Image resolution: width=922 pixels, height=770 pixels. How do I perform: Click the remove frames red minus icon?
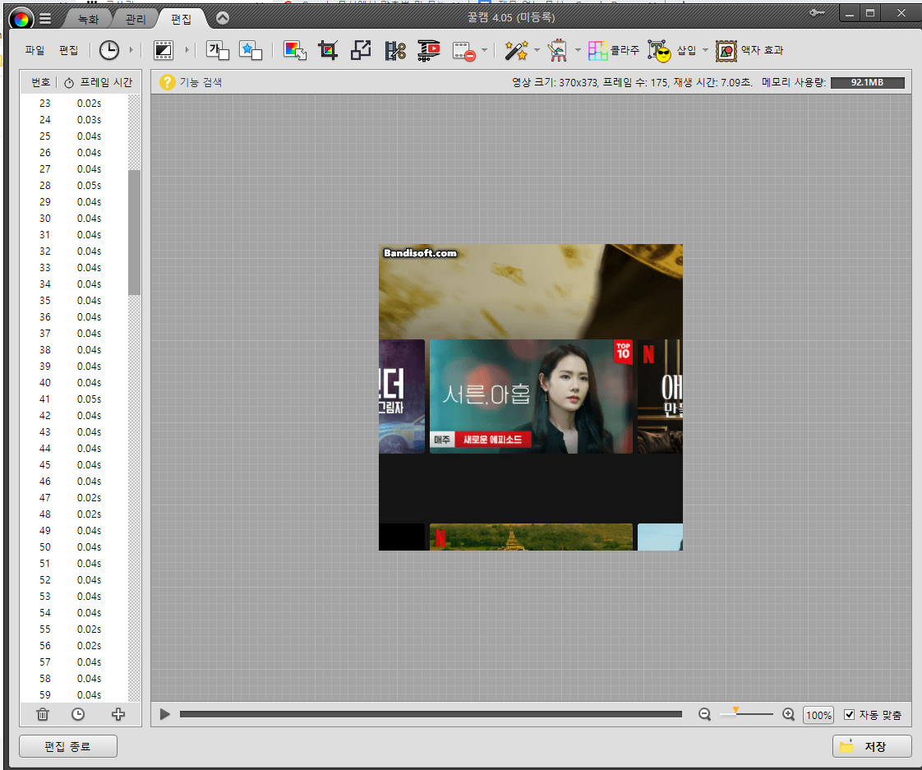point(464,51)
